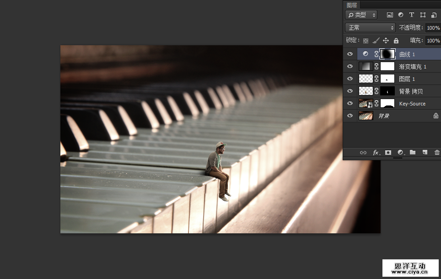Viewport: 441px width, 279px height.
Task: Open the fx layer style button
Action: click(376, 153)
